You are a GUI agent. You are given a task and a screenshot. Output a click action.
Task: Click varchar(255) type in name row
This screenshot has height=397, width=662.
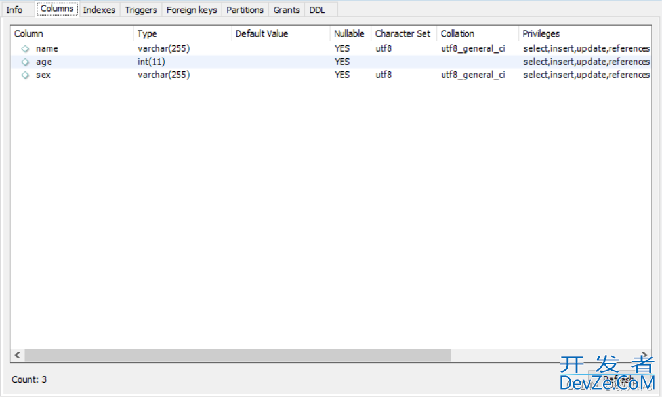click(x=164, y=49)
